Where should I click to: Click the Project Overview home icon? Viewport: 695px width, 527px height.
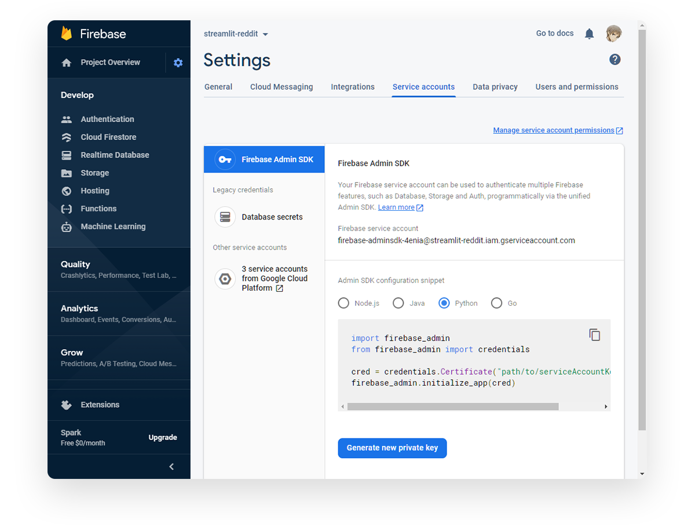[x=67, y=63]
